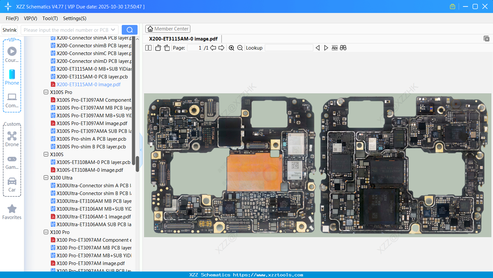Collapse the X100 Ultra tree section
The image size is (493, 278).
46,178
